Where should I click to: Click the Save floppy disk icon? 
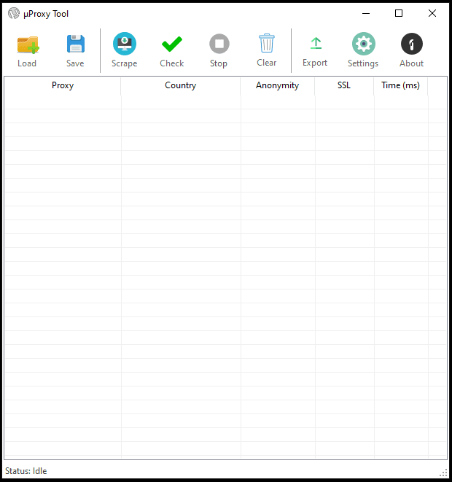76,44
